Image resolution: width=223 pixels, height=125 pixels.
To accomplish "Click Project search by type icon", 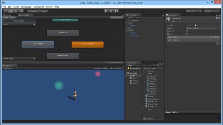I will click(155, 65).
